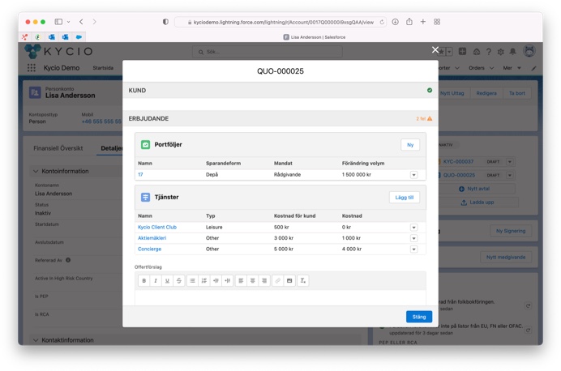Open row menu for portfolio 17
This screenshot has width=561, height=371.
[413, 175]
